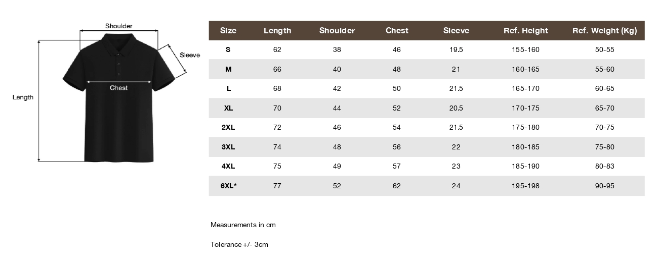The image size is (658, 265).
Task: Select the Length column header
Action: tap(277, 31)
